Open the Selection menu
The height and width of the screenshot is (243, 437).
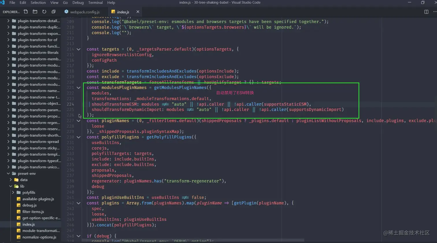38,3
